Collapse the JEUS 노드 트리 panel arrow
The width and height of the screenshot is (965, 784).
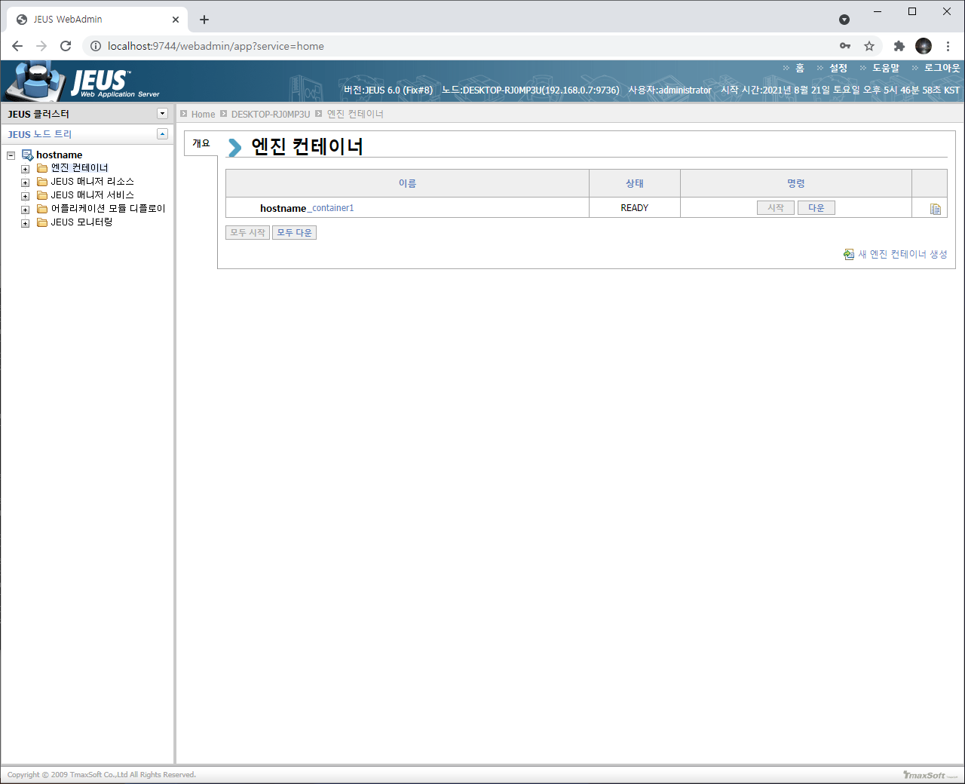point(162,133)
